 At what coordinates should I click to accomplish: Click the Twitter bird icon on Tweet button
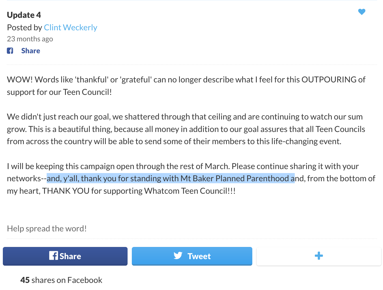[178, 256]
